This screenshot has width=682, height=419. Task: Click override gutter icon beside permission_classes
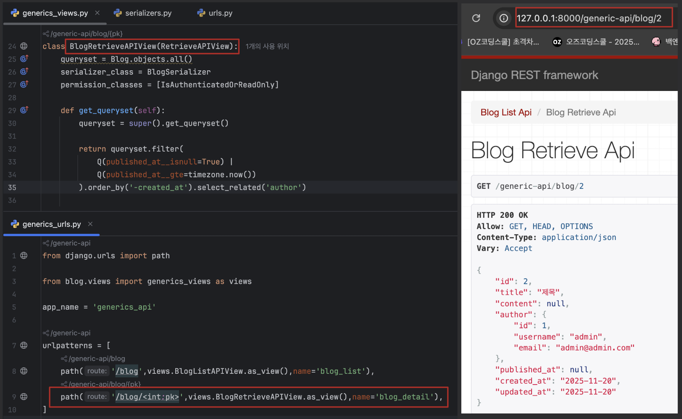[x=24, y=85]
